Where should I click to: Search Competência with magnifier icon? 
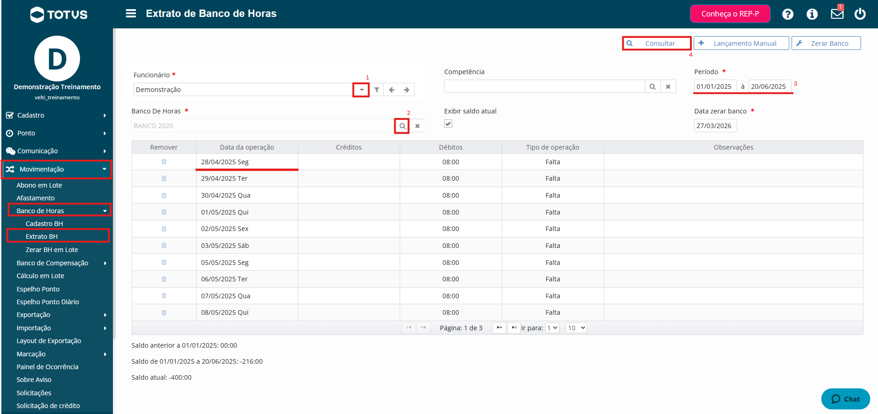point(653,86)
